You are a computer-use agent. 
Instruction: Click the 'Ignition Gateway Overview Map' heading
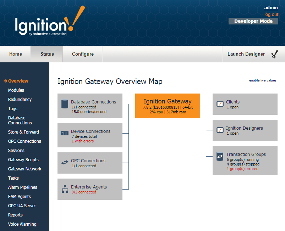coord(110,81)
